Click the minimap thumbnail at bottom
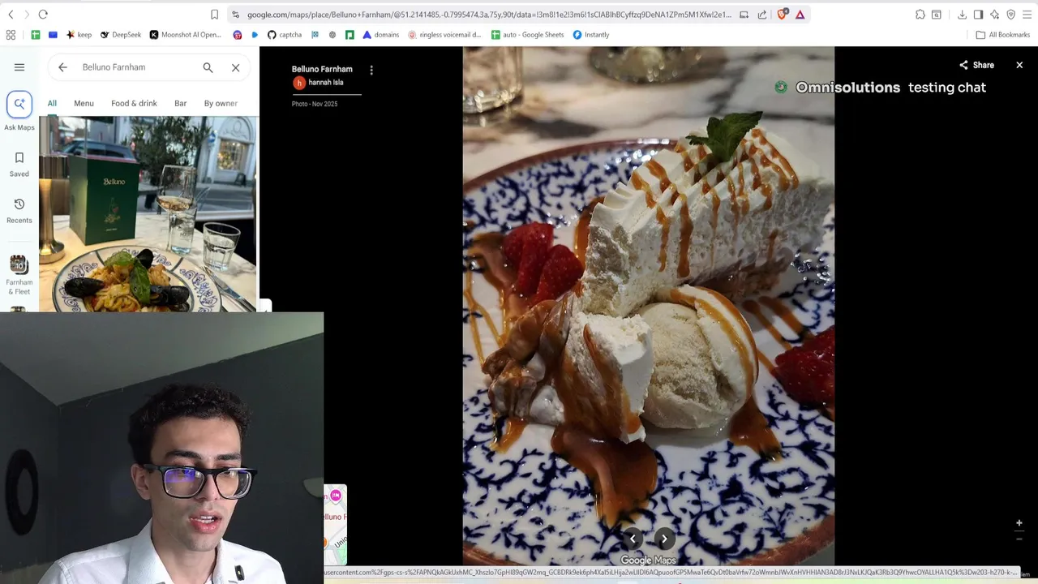Image resolution: width=1038 pixels, height=584 pixels. (335, 525)
